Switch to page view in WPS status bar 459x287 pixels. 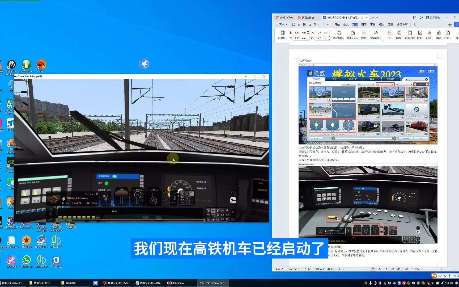pyautogui.click(x=373, y=269)
